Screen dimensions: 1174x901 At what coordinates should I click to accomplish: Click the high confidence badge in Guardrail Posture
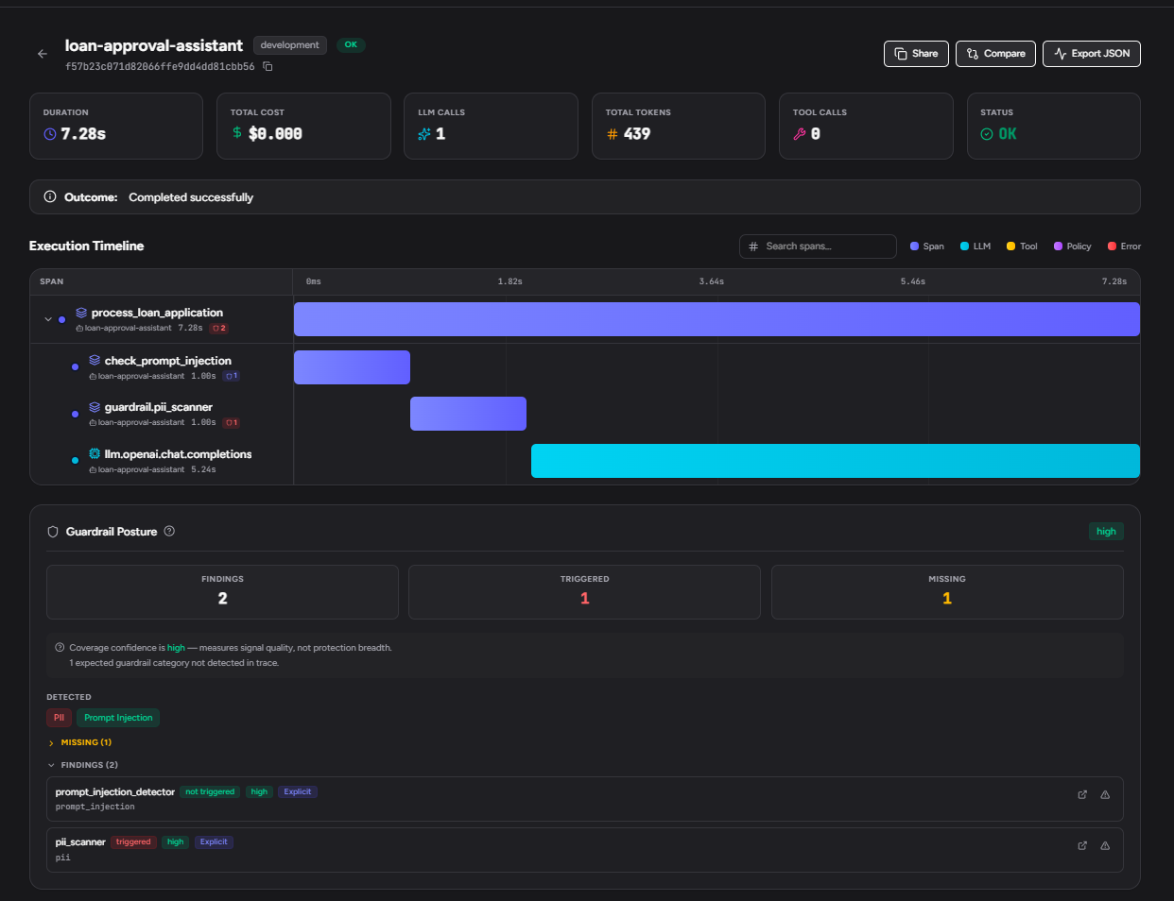point(1106,532)
